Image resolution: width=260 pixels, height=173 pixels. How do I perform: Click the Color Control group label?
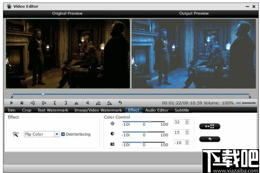[117, 117]
